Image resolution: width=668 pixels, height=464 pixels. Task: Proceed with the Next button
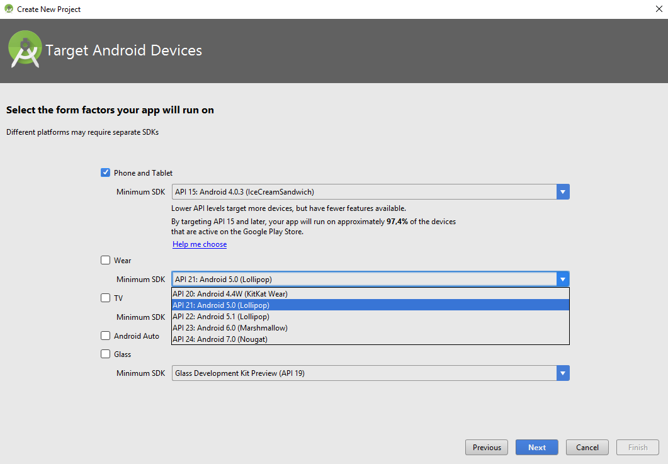point(537,448)
